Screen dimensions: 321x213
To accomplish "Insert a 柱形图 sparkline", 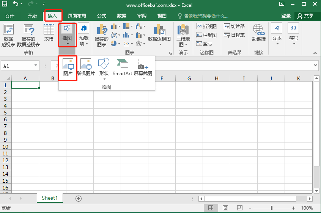I will (206, 35).
